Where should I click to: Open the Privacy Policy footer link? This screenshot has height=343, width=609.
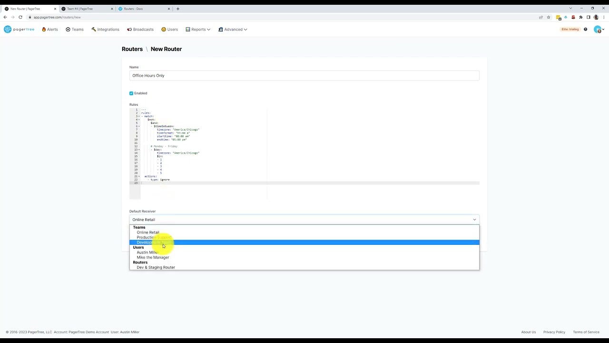point(554,332)
